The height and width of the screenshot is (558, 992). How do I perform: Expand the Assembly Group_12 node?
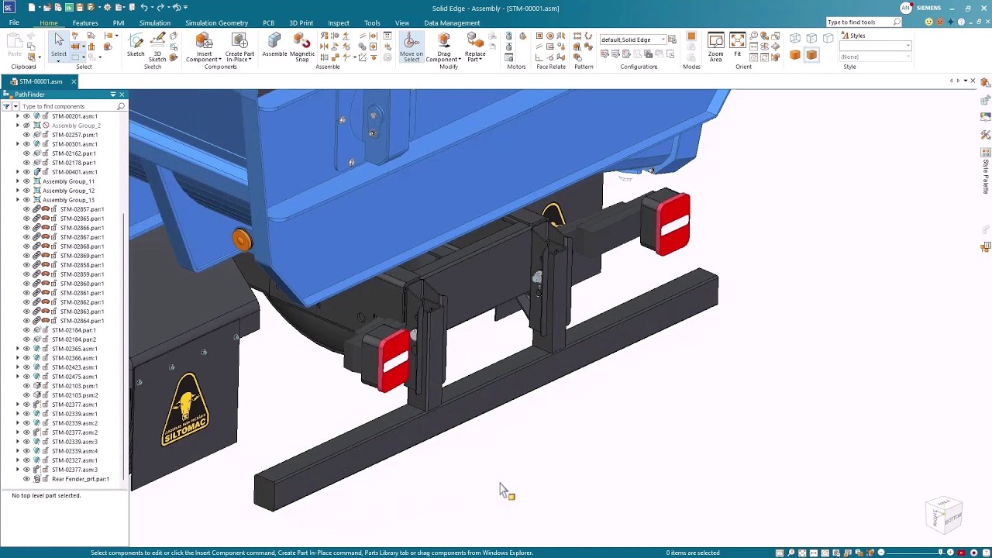click(x=18, y=191)
